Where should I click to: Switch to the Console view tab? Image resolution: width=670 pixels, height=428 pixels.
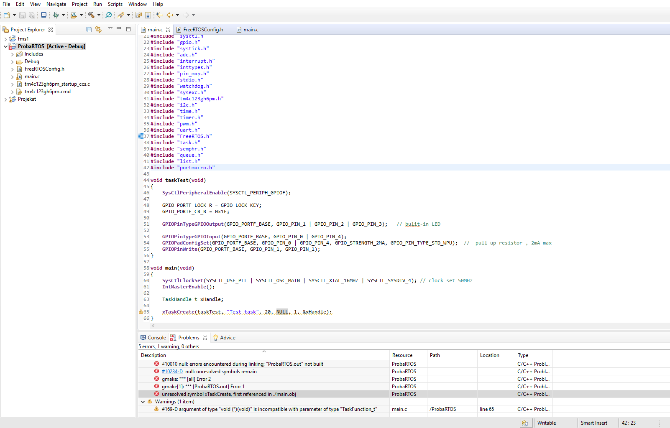(153, 338)
